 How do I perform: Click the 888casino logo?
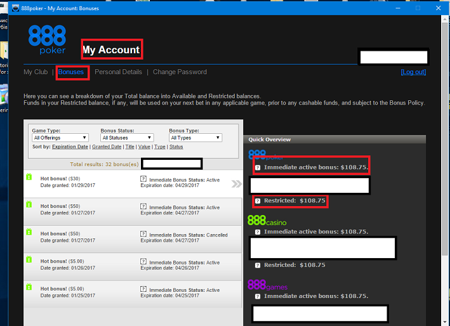(267, 221)
